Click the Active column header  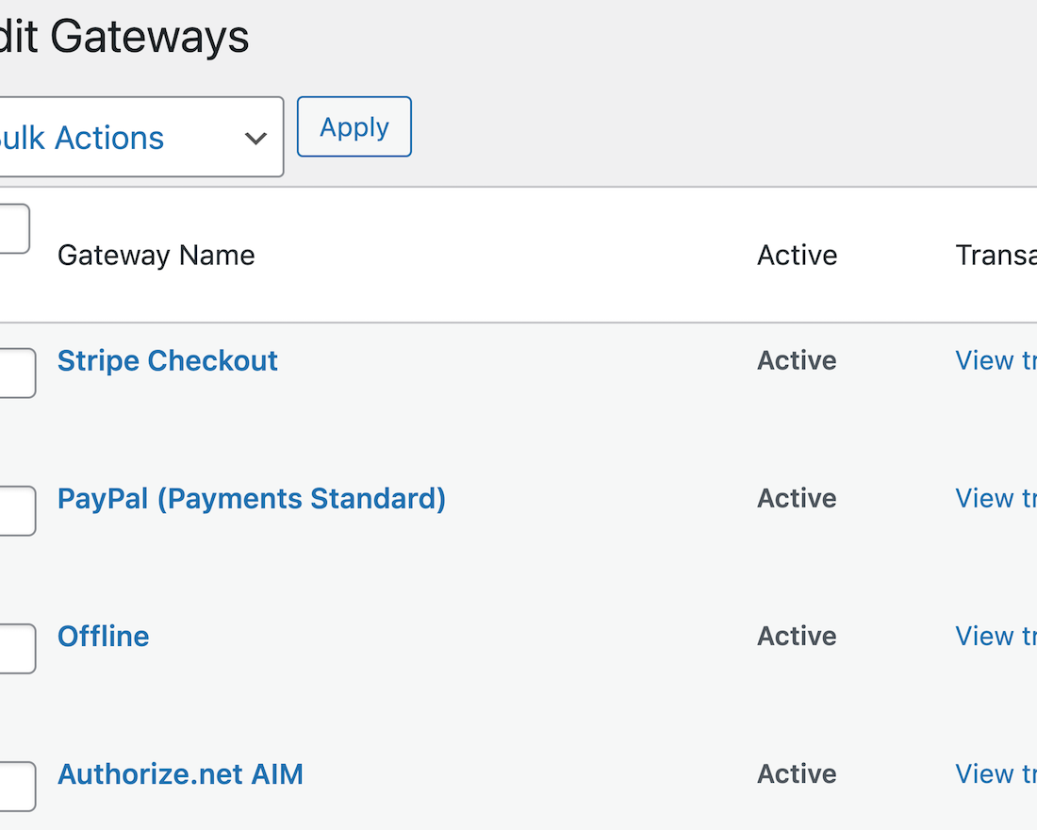(797, 256)
